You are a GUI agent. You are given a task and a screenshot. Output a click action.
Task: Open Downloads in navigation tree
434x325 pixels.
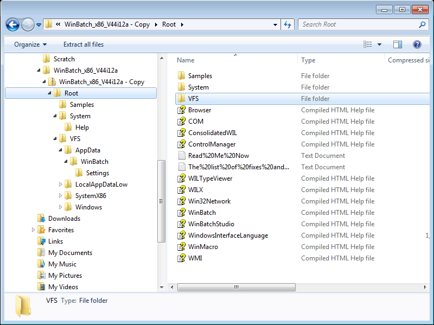click(x=59, y=219)
